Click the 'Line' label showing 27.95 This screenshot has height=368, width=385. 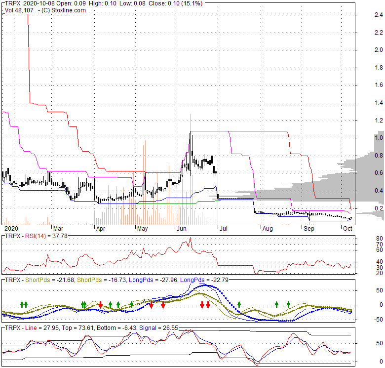coord(31,328)
